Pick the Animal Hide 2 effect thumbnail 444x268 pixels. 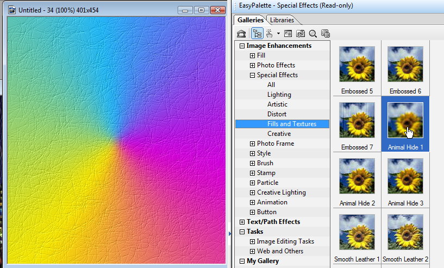click(357, 176)
